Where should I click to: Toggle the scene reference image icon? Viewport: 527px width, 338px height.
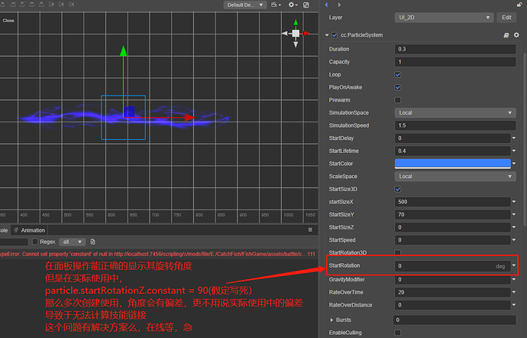coord(306,5)
